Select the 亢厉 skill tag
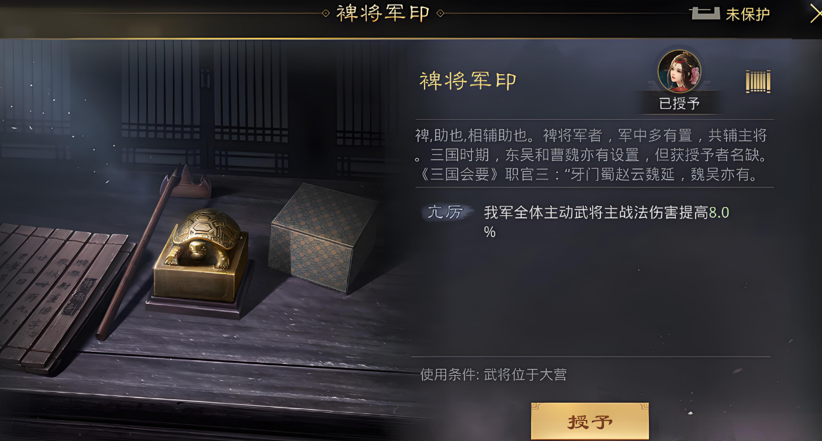822x441 pixels. click(445, 212)
